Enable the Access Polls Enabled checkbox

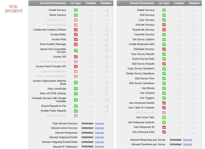click(91, 39)
